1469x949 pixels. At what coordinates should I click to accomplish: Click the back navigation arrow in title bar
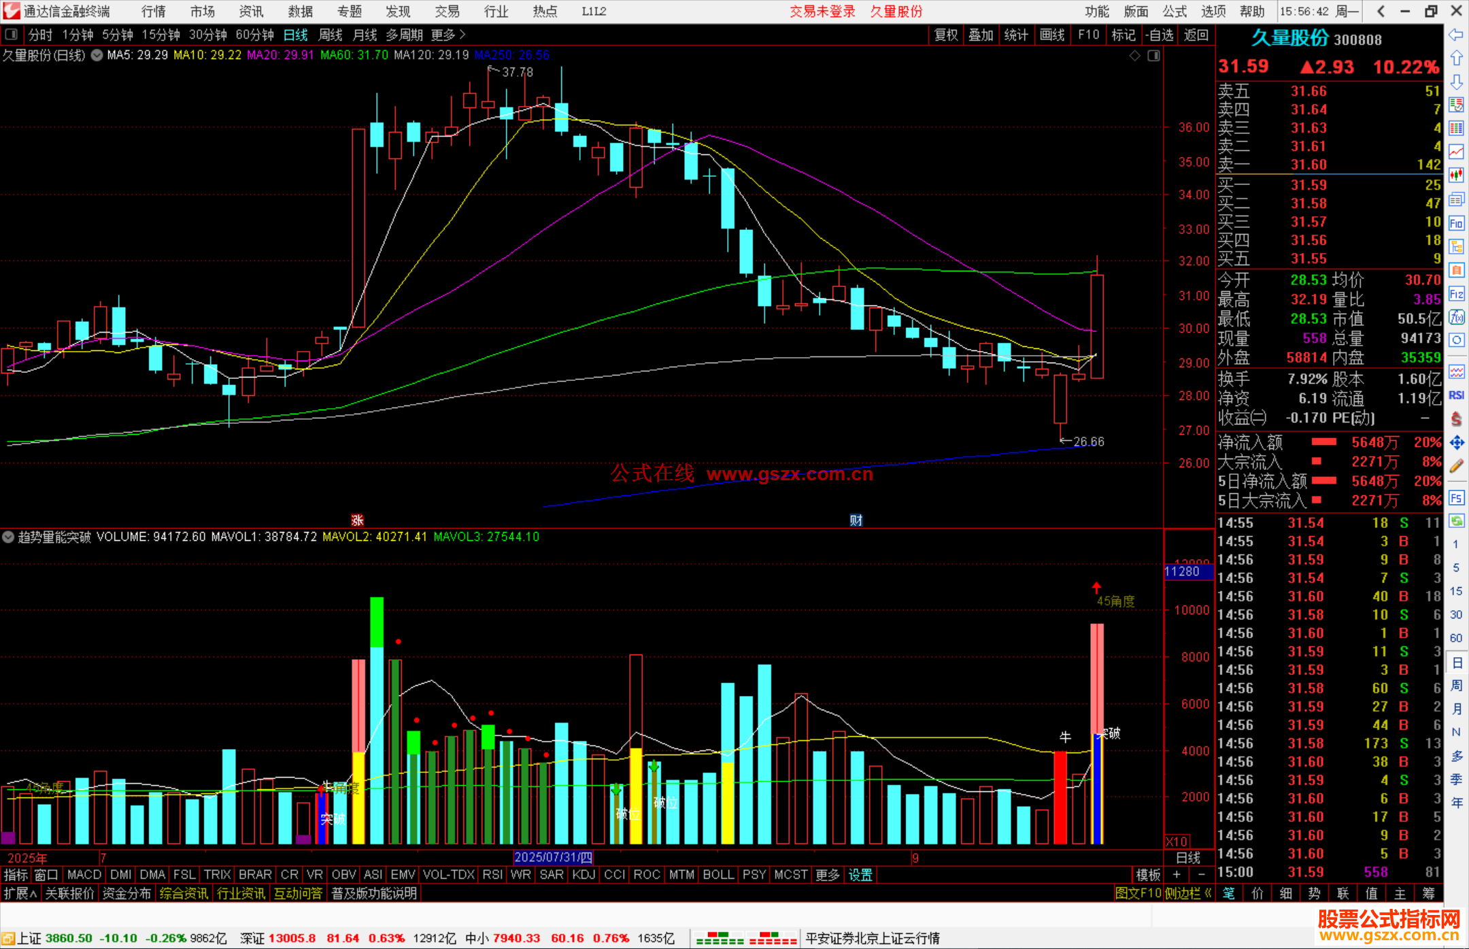point(1381,11)
